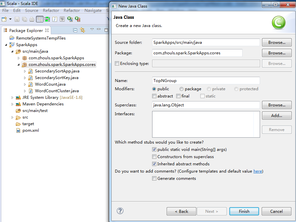296x222 pixels.
Task: Check Constructors from superclass option
Action: [x=154, y=156]
